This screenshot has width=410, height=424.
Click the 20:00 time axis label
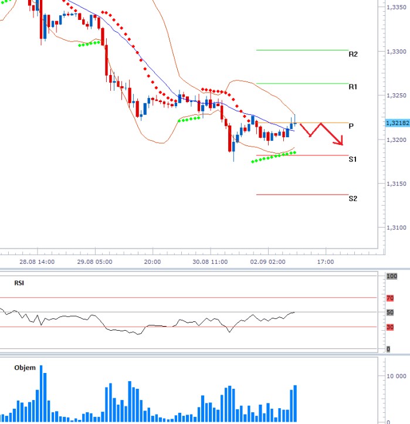pyautogui.click(x=153, y=262)
